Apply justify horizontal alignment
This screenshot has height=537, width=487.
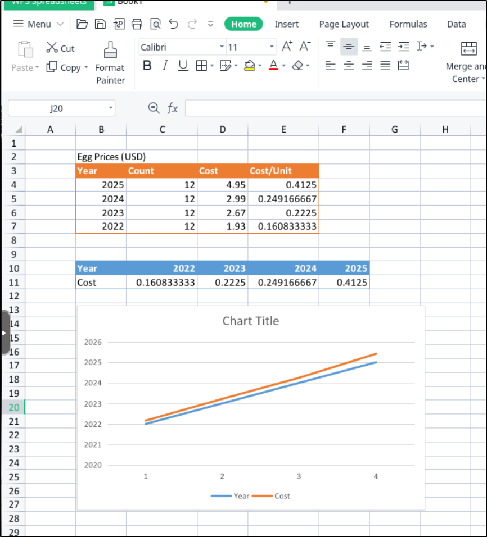click(x=385, y=65)
